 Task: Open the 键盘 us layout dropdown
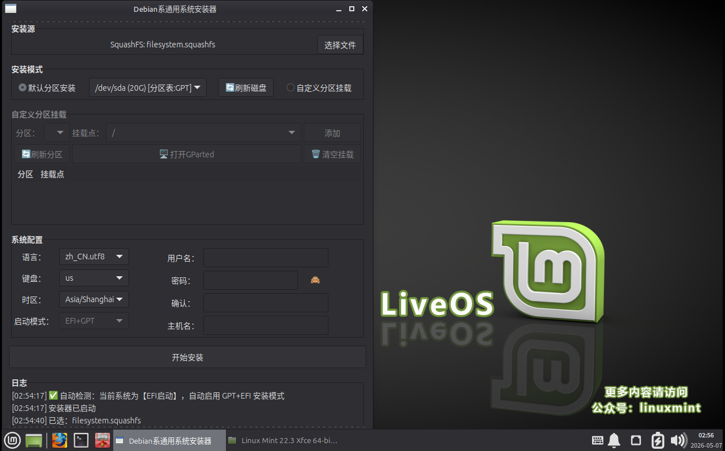pos(94,278)
